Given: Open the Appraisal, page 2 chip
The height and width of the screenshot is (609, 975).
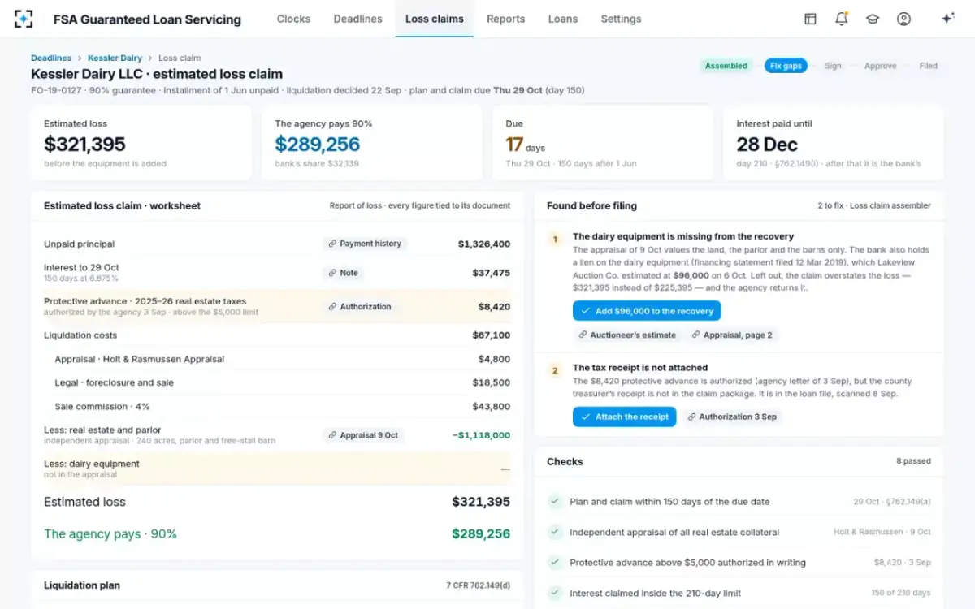Looking at the screenshot, I should pyautogui.click(x=732, y=335).
